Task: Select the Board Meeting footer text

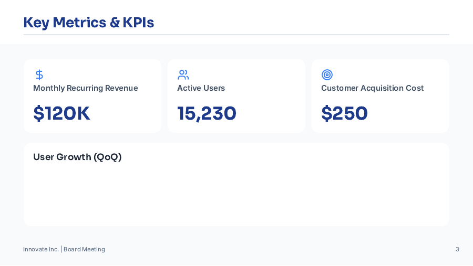Action: [x=85, y=249]
